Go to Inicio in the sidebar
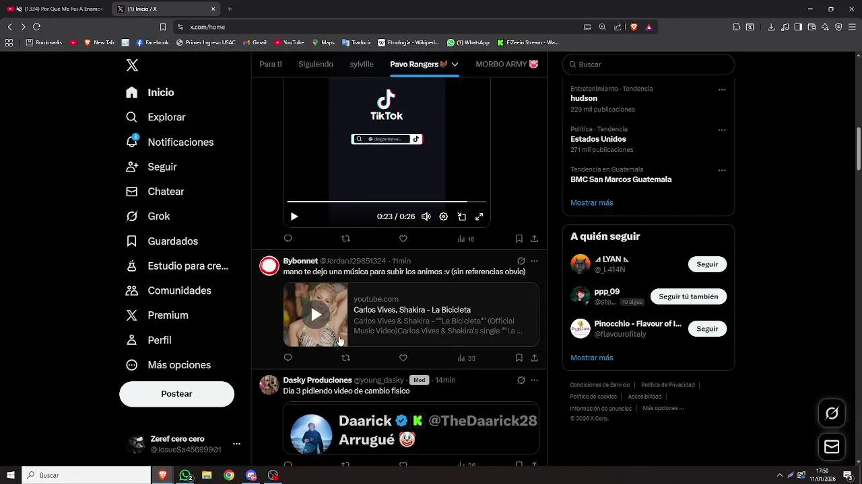Screen dimensions: 862x484 tap(150, 93)
